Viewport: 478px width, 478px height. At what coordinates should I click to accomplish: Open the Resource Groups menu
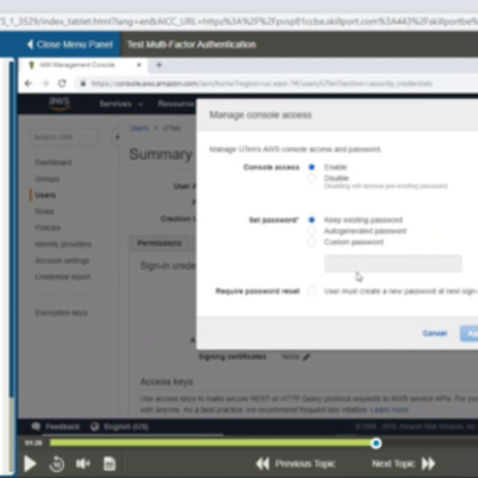point(176,104)
